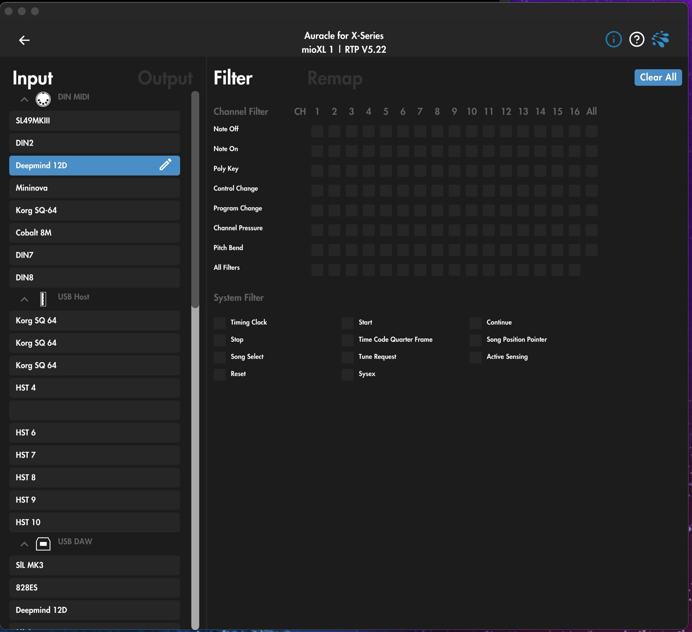Check the Program Change All channels box
Screen dimensions: 692x632
pyautogui.click(x=591, y=211)
